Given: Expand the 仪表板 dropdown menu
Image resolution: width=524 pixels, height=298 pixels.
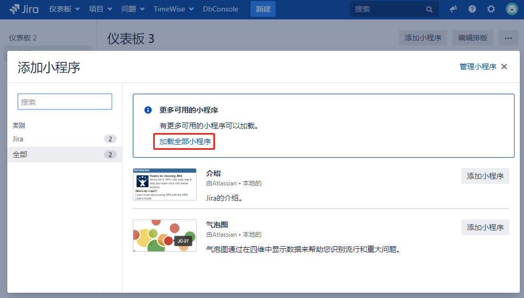Looking at the screenshot, I should coord(64,9).
